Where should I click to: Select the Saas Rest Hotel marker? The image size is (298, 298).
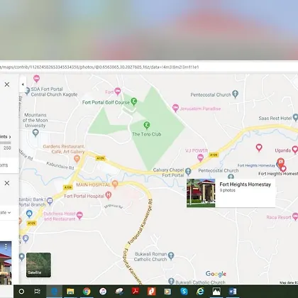(x=295, y=117)
